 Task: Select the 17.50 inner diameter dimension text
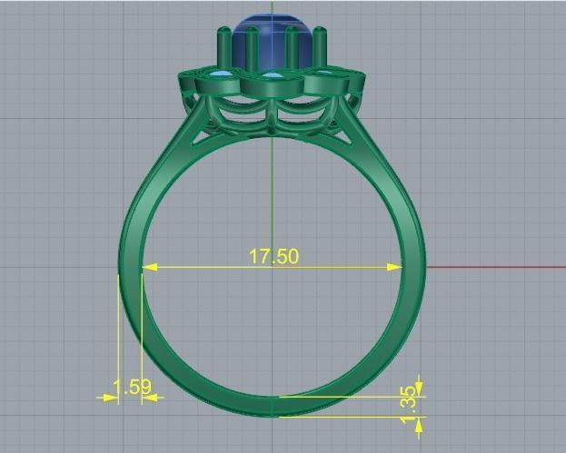coord(274,256)
